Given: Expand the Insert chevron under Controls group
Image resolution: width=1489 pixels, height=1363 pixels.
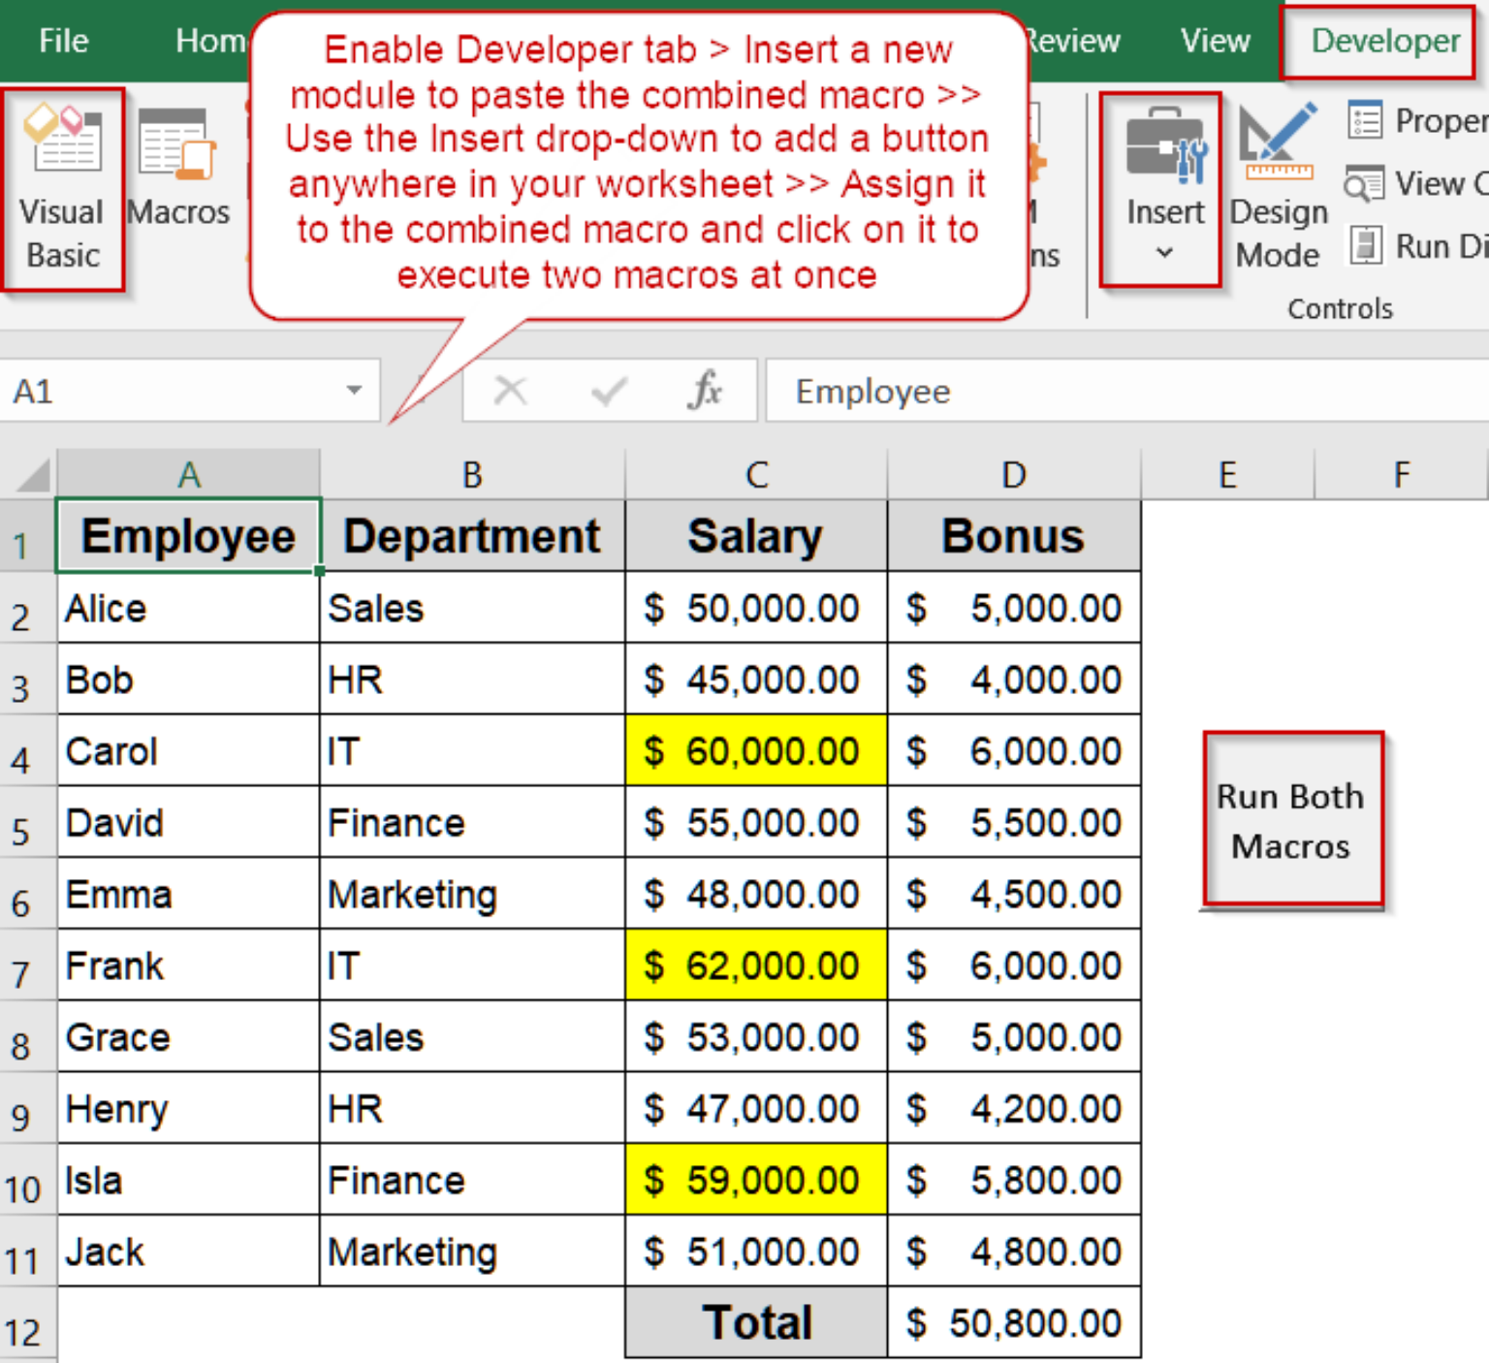Looking at the screenshot, I should point(1163,254).
